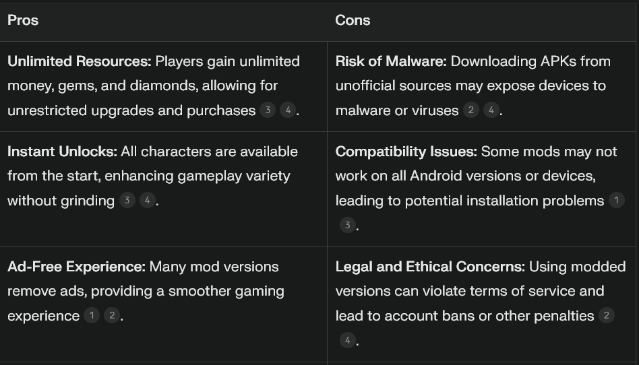Open citation 2 in Risk of Malware row
This screenshot has height=365, width=639.
point(470,110)
